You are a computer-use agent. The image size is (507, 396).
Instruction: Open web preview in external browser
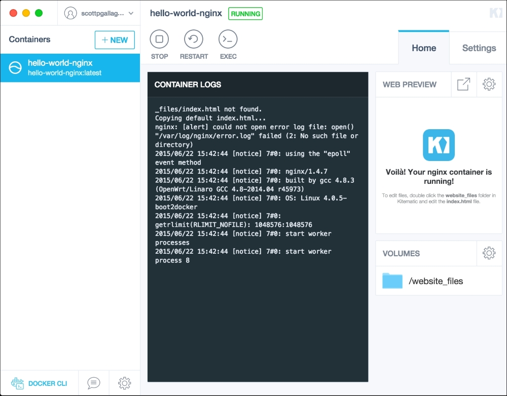(x=464, y=84)
